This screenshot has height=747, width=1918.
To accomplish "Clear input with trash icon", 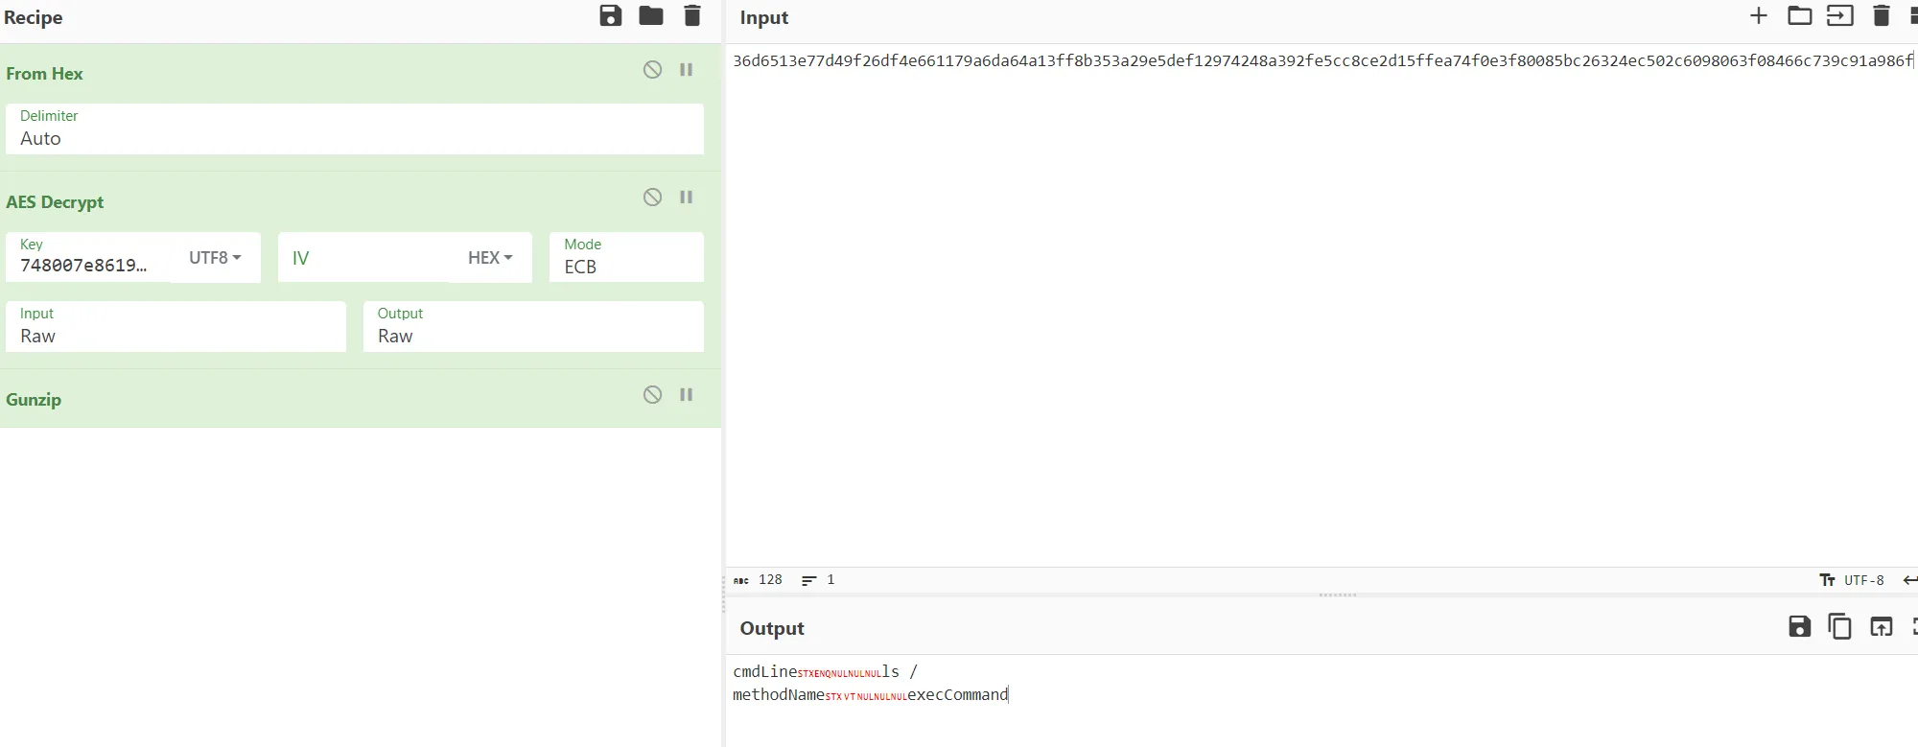I will pyautogui.click(x=1881, y=16).
